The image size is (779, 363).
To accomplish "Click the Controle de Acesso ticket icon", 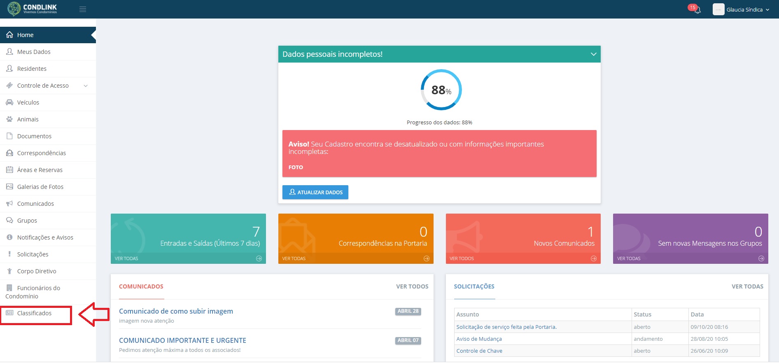I will coord(9,86).
